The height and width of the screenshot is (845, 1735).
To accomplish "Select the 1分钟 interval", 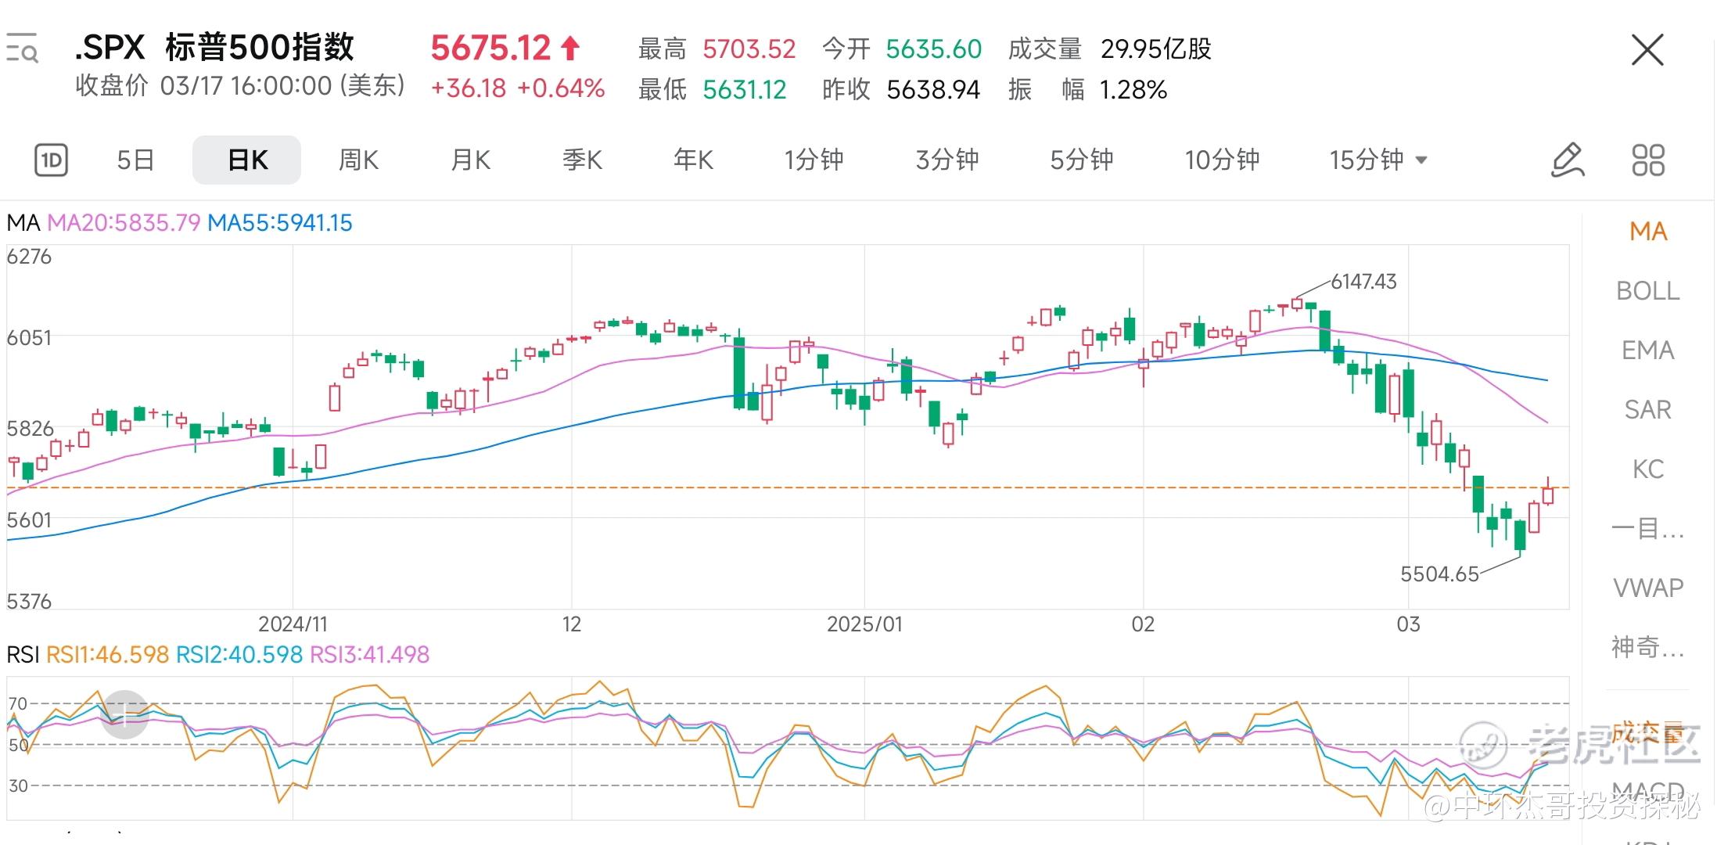I will 814,160.
